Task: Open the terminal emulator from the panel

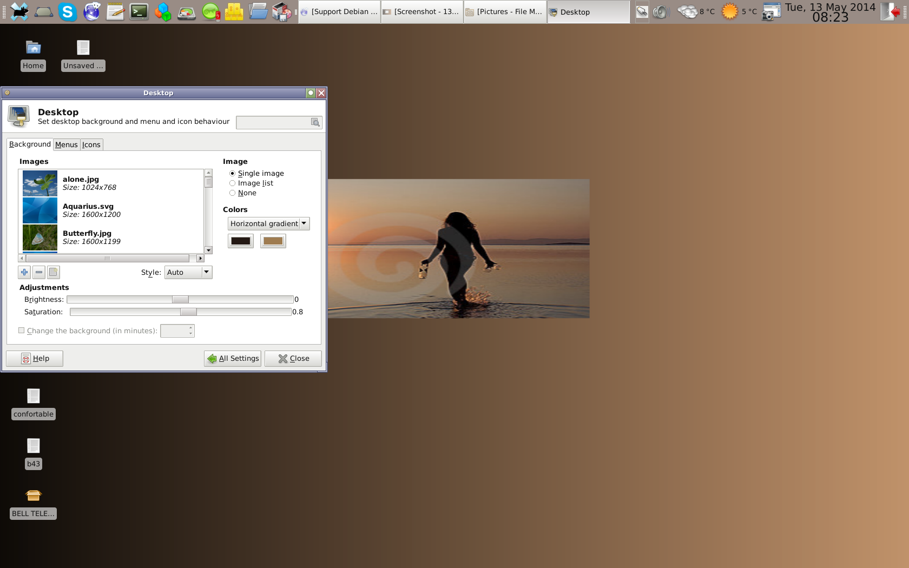Action: [x=139, y=12]
